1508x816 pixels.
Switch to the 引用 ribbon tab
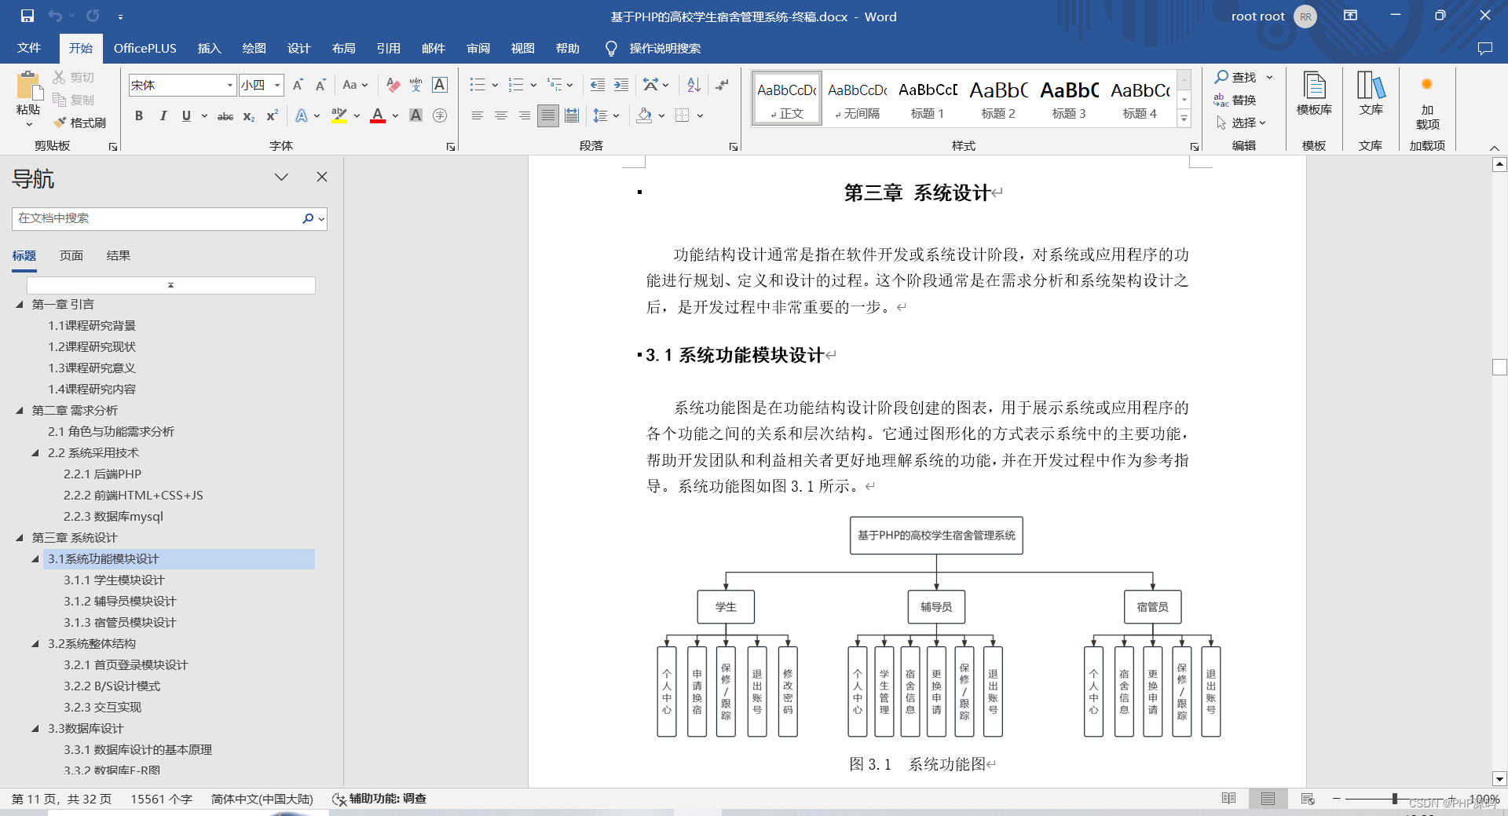click(x=388, y=48)
